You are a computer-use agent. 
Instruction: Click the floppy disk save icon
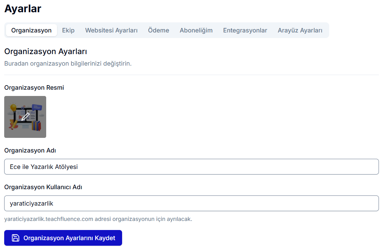point(16,238)
